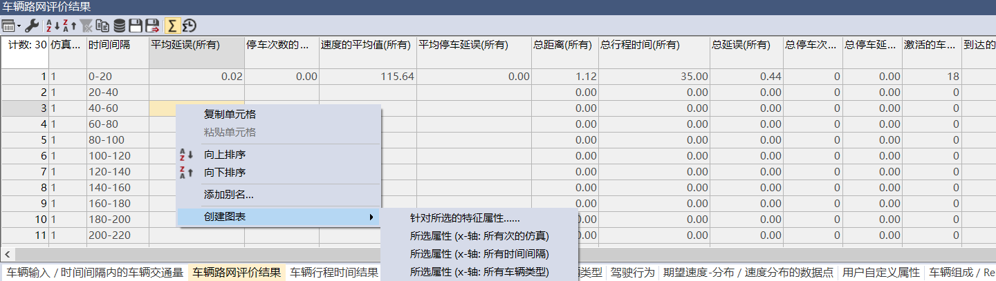The image size is (996, 281).
Task: Click the save-with-red-arrow export icon
Action: 152,26
